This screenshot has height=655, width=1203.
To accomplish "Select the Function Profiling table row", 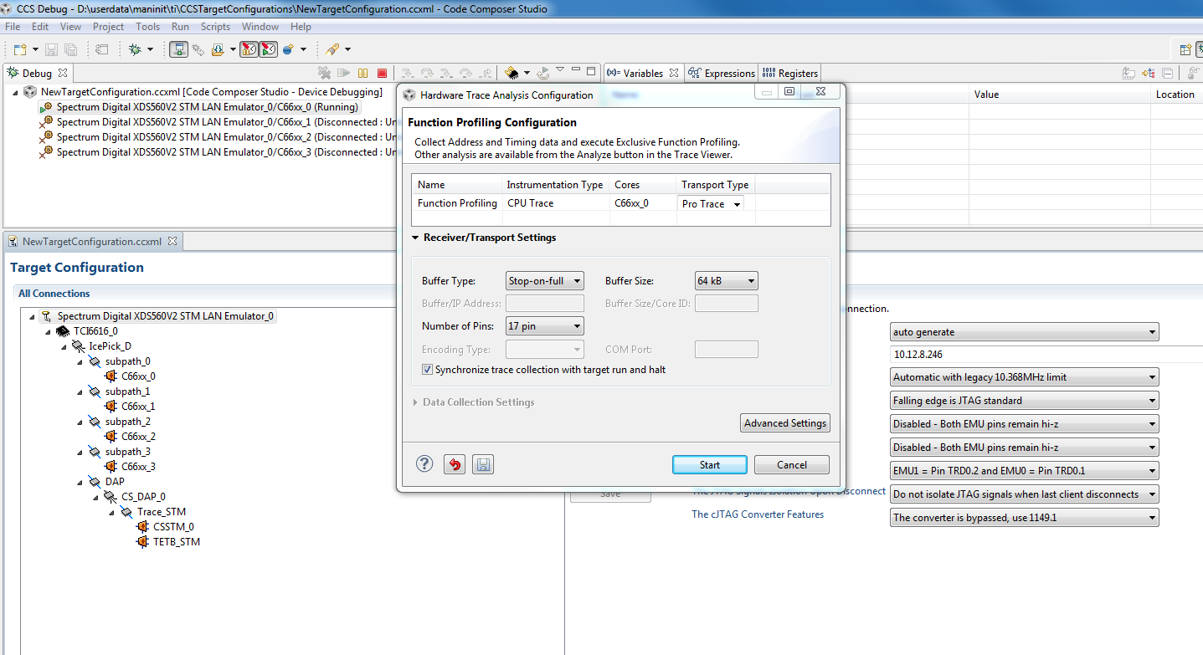I will tap(620, 203).
